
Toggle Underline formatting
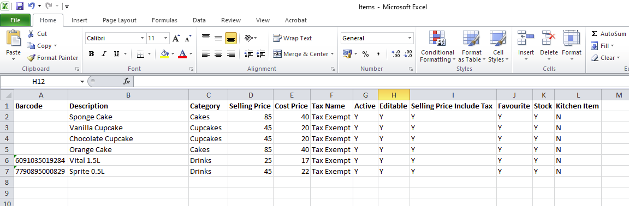click(116, 54)
